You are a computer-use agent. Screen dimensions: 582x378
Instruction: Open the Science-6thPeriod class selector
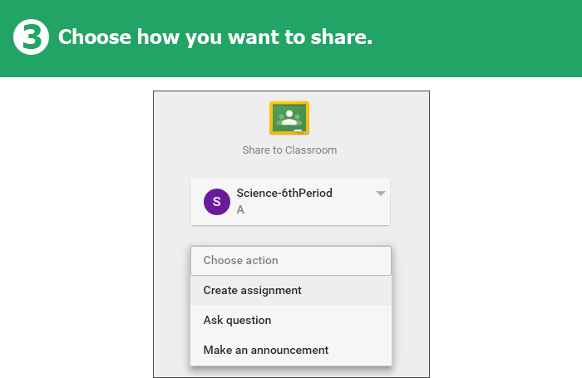(290, 202)
